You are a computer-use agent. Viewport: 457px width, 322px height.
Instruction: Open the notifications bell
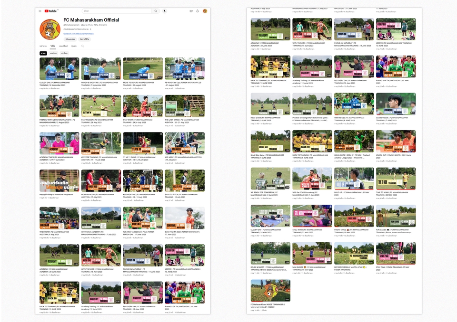pyautogui.click(x=198, y=11)
